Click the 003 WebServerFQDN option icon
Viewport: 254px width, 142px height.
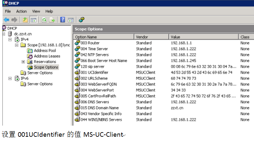[77, 84]
